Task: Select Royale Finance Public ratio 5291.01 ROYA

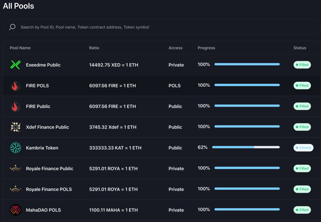Action: point(113,169)
